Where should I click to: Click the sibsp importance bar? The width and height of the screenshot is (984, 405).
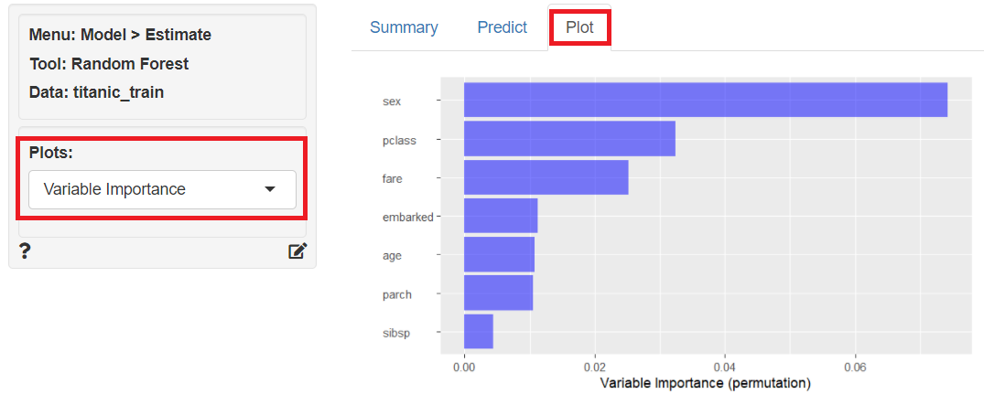(x=479, y=331)
